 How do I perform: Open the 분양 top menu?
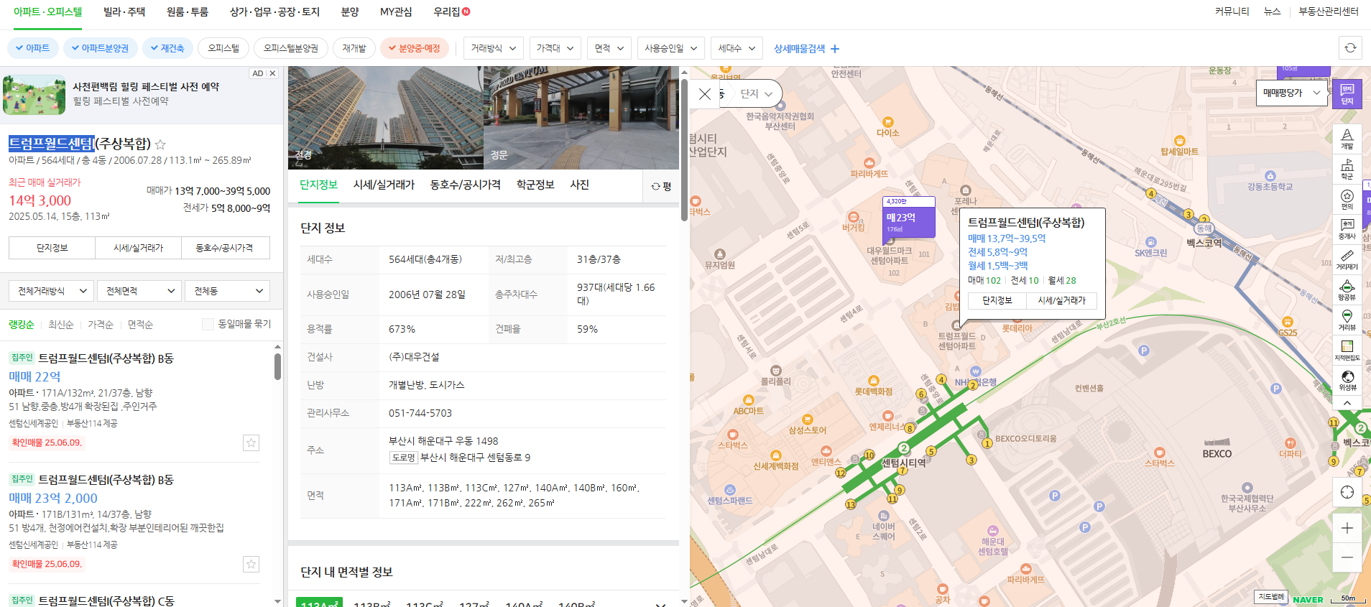pyautogui.click(x=350, y=11)
